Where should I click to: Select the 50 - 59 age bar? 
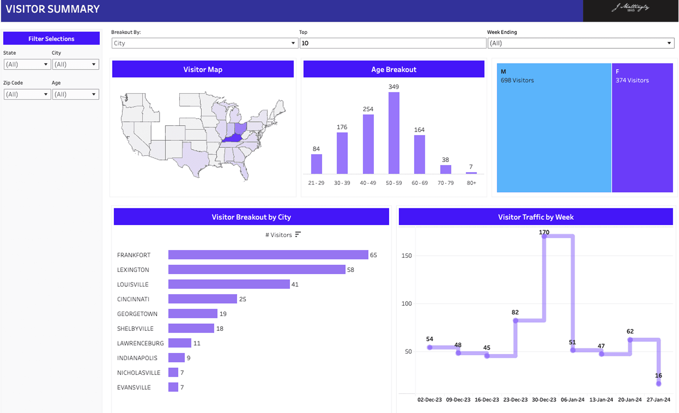pyautogui.click(x=394, y=133)
